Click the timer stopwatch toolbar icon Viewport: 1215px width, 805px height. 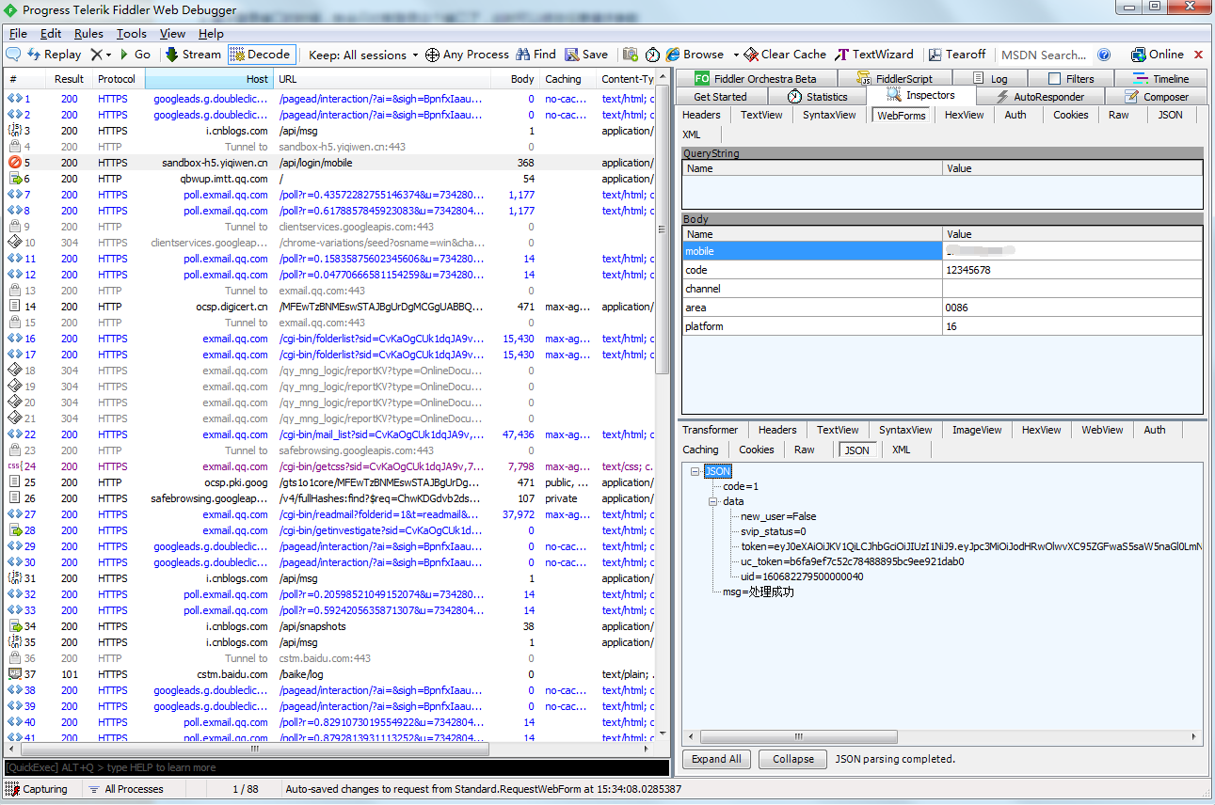[x=652, y=55]
